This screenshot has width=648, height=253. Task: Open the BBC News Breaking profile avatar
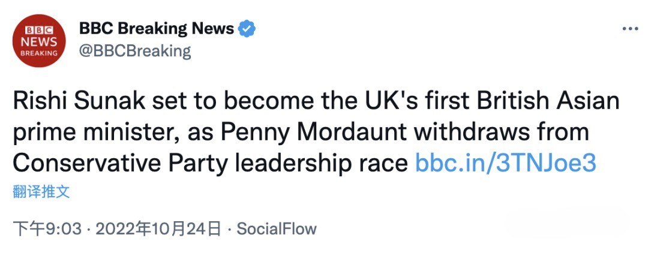tap(39, 40)
